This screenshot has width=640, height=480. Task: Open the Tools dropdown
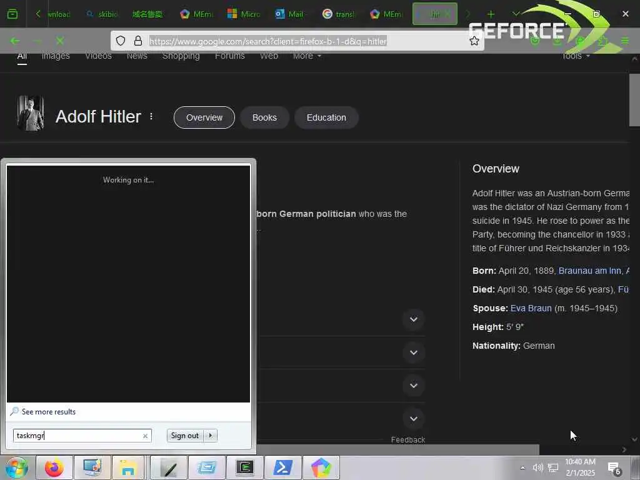coord(576,56)
